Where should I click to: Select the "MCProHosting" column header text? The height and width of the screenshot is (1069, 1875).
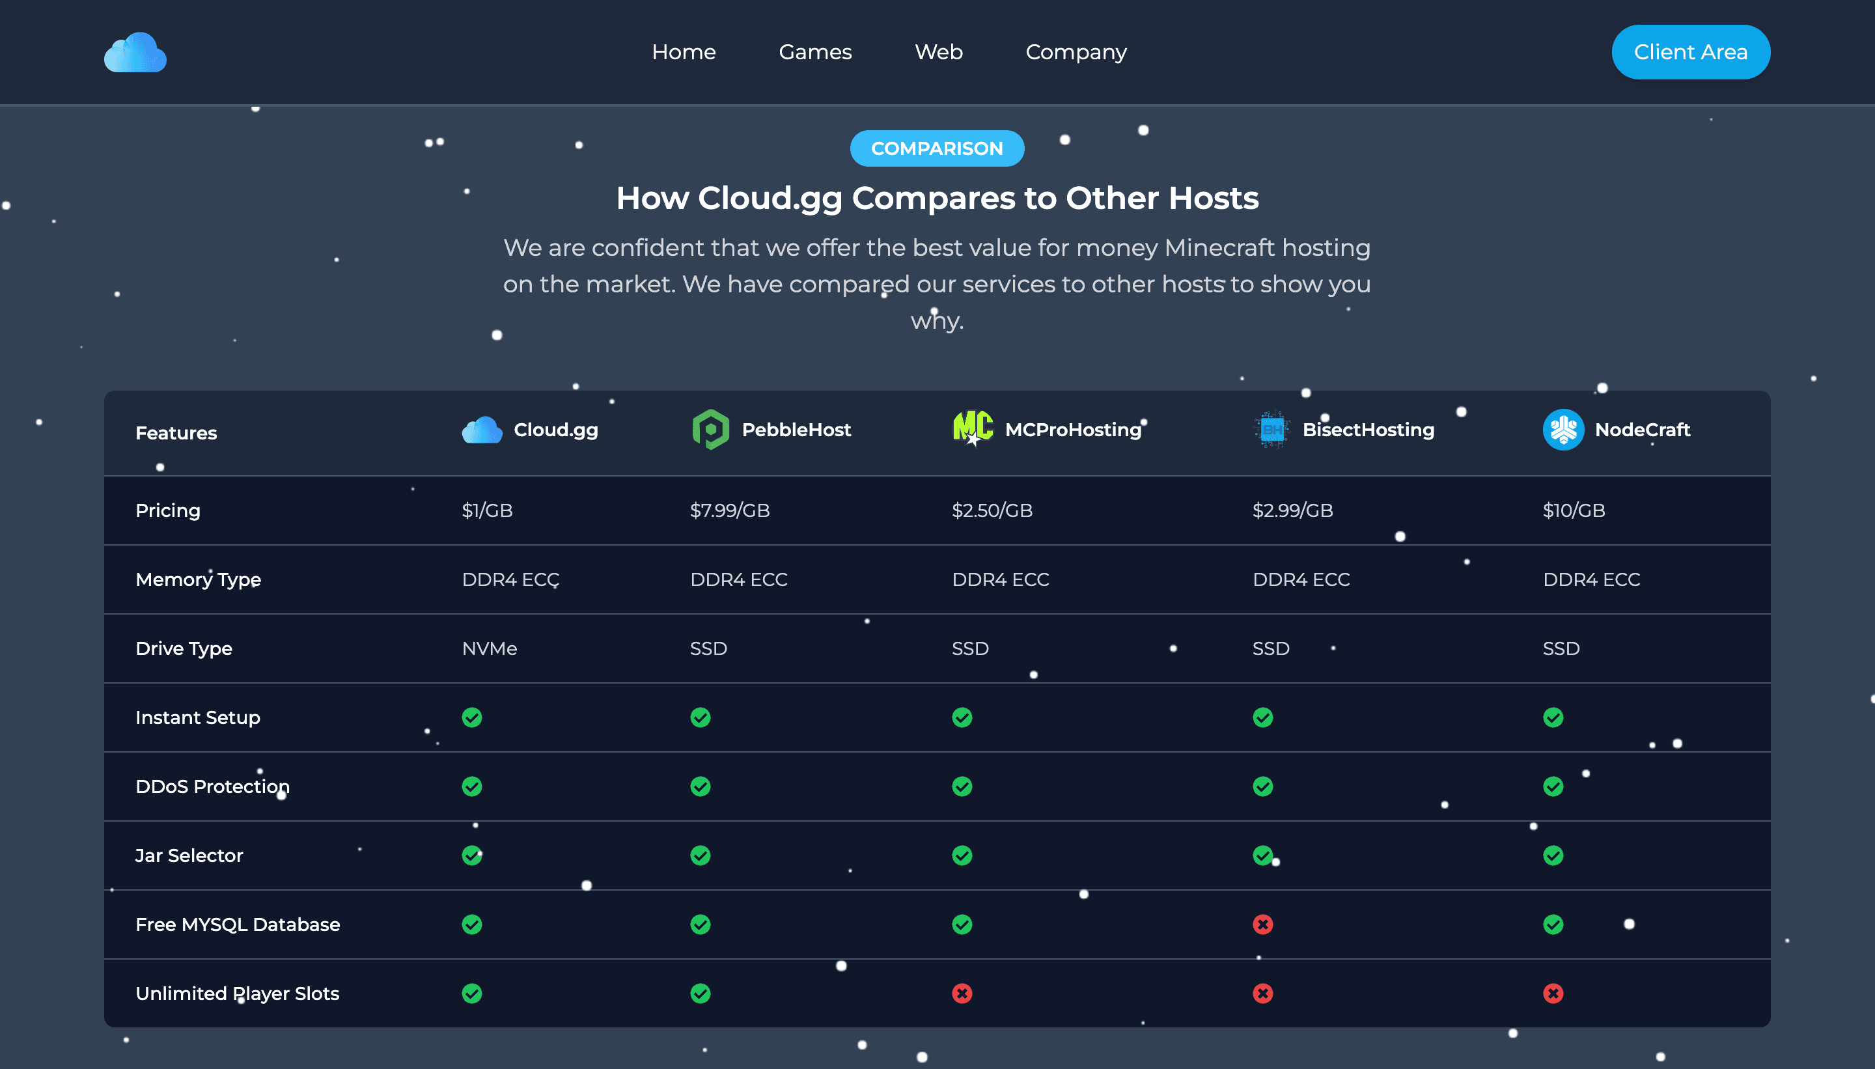tap(1074, 430)
